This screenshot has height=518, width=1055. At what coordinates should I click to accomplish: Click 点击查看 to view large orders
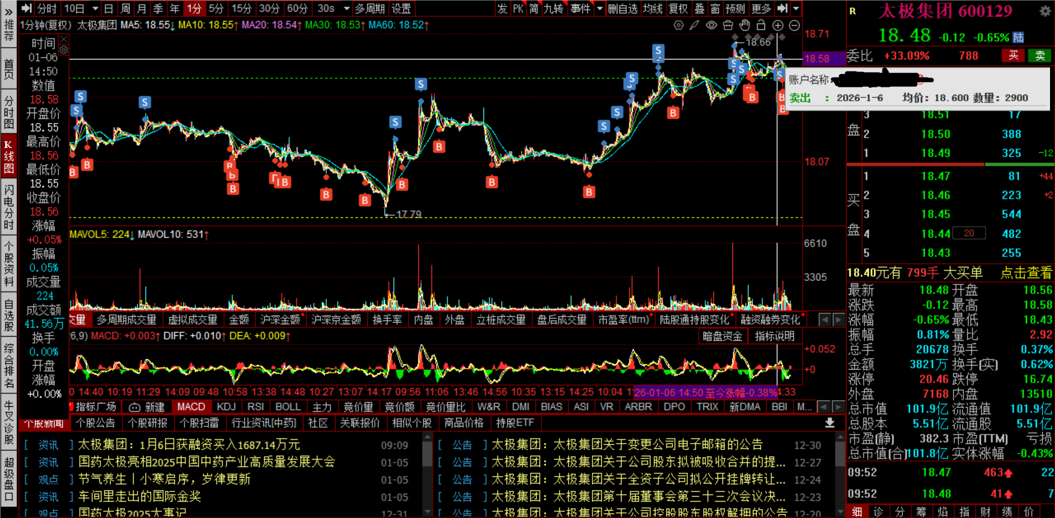(x=1026, y=273)
